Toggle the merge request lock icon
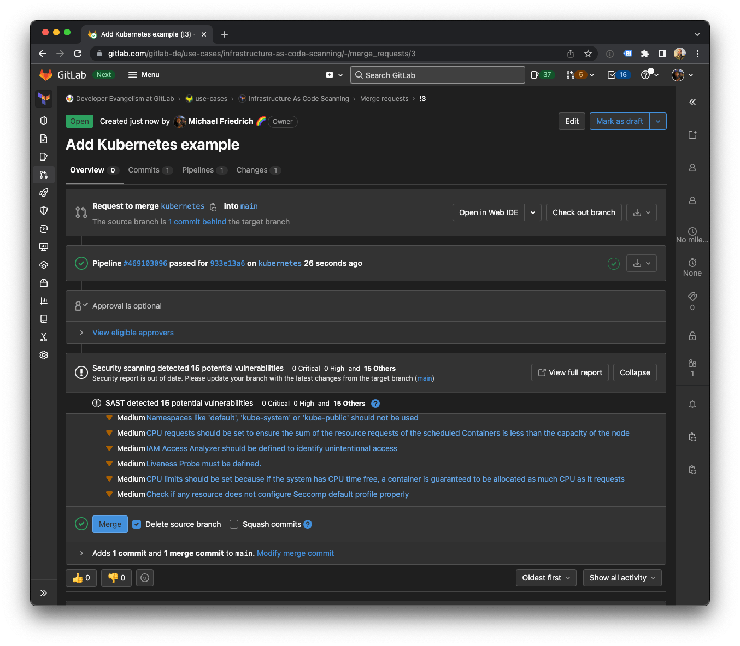The image size is (740, 646). (692, 336)
